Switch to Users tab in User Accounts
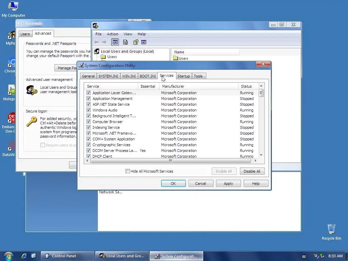 pyautogui.click(x=25, y=34)
